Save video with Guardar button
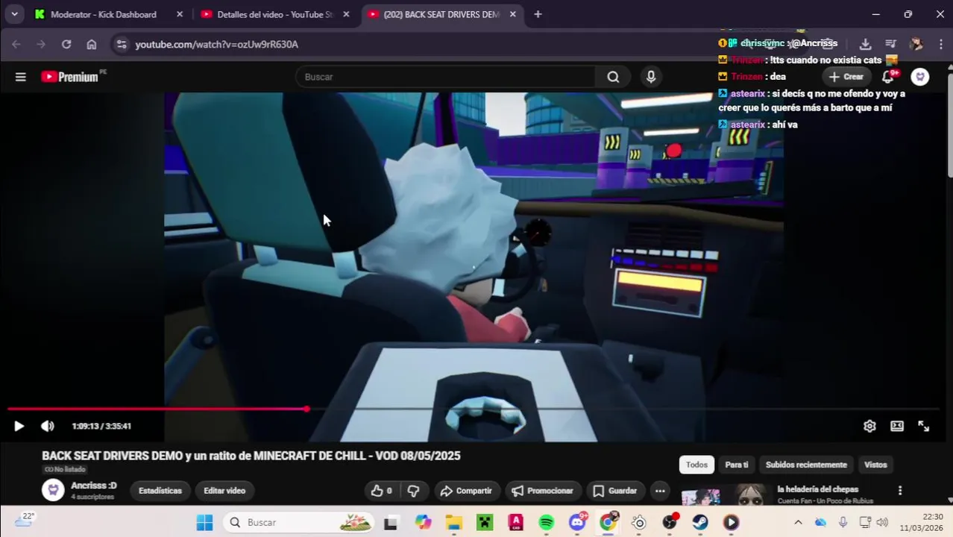This screenshot has width=953, height=537. pyautogui.click(x=615, y=491)
